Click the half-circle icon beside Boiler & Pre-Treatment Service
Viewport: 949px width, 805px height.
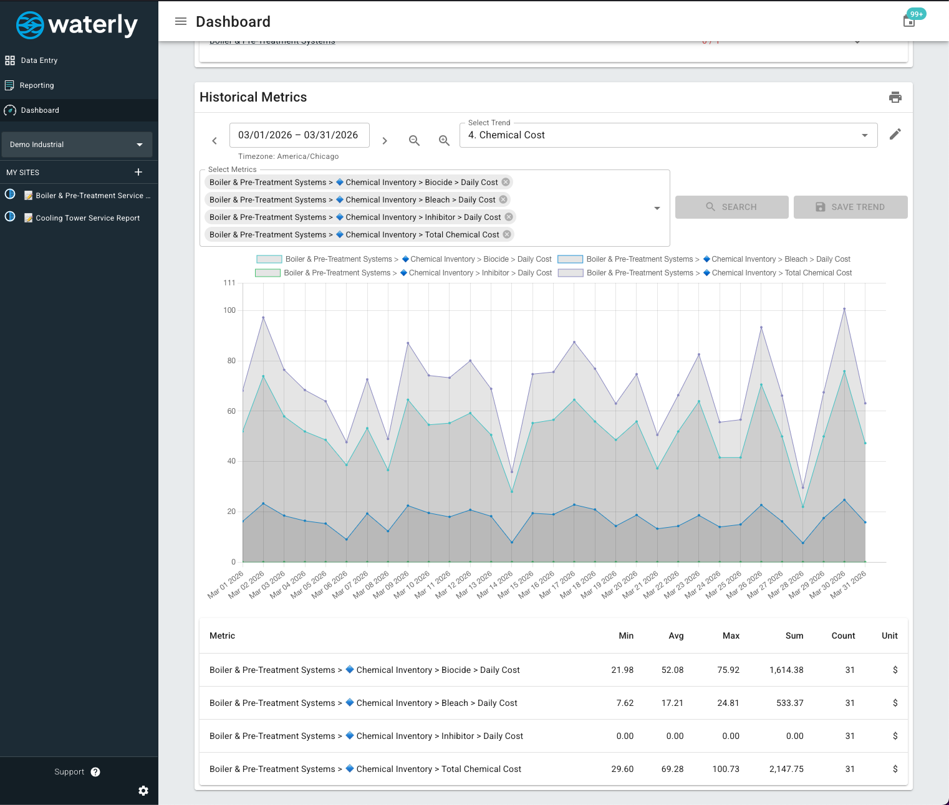[x=10, y=194]
